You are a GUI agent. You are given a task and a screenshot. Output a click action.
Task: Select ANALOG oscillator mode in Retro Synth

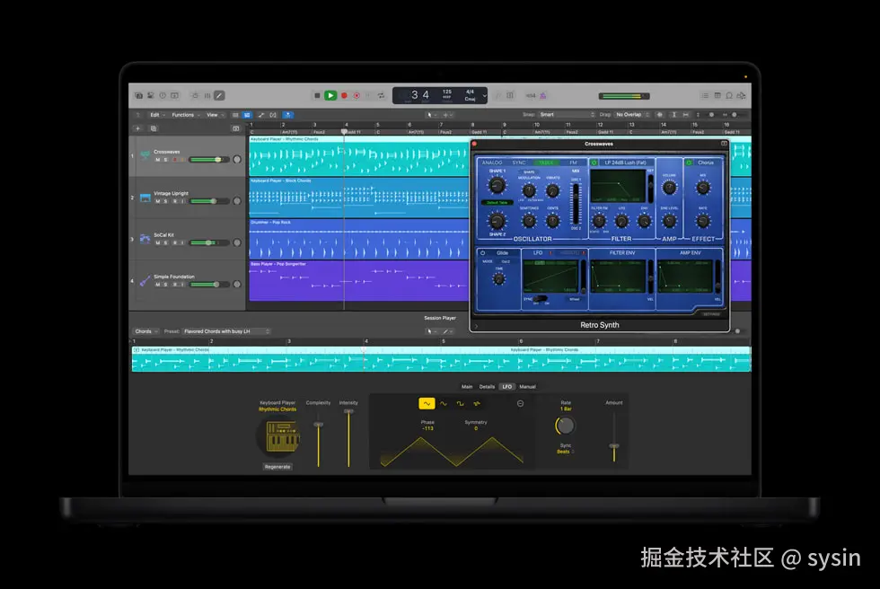click(x=492, y=163)
